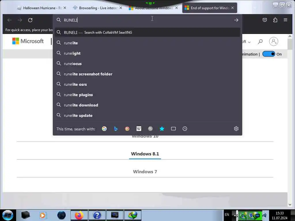Search this time with Wikipedia icon
295x221 pixels.
coord(139,129)
